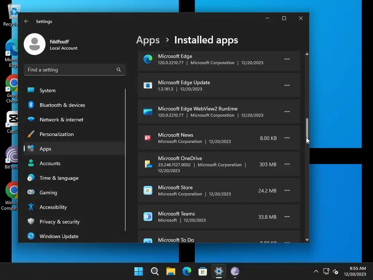Click the Settings gear on taskbar
The height and width of the screenshot is (280, 373).
(219, 271)
